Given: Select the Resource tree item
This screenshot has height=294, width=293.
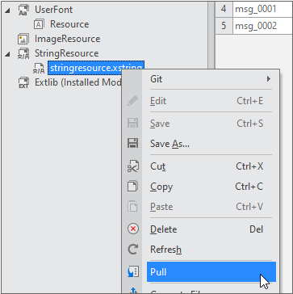Looking at the screenshot, I should [69, 24].
